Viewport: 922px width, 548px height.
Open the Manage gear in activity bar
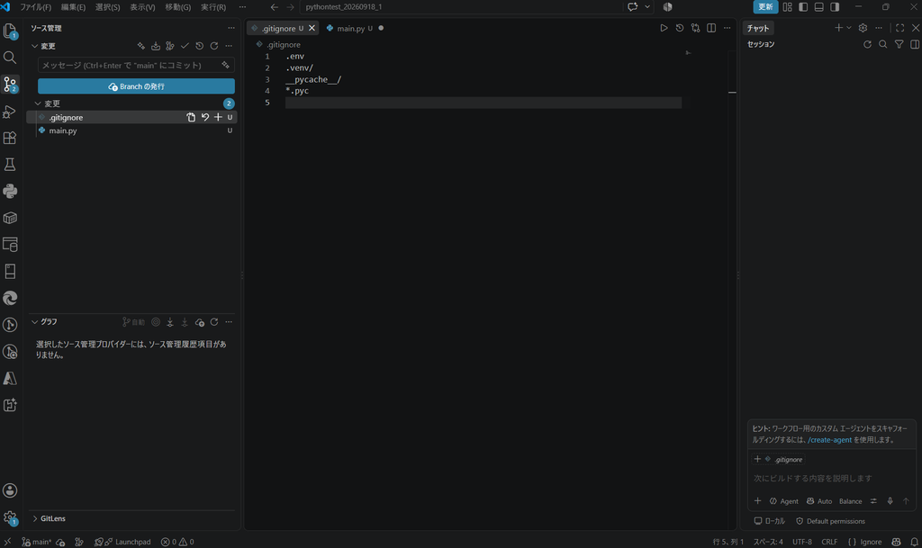[x=10, y=518]
